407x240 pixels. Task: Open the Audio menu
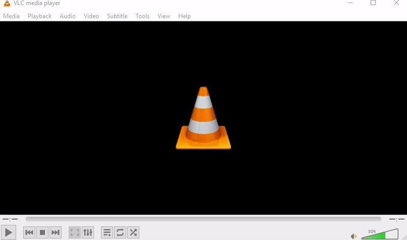68,16
